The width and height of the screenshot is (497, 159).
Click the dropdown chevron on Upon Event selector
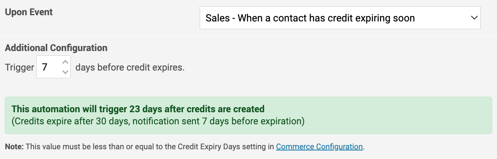pos(474,18)
